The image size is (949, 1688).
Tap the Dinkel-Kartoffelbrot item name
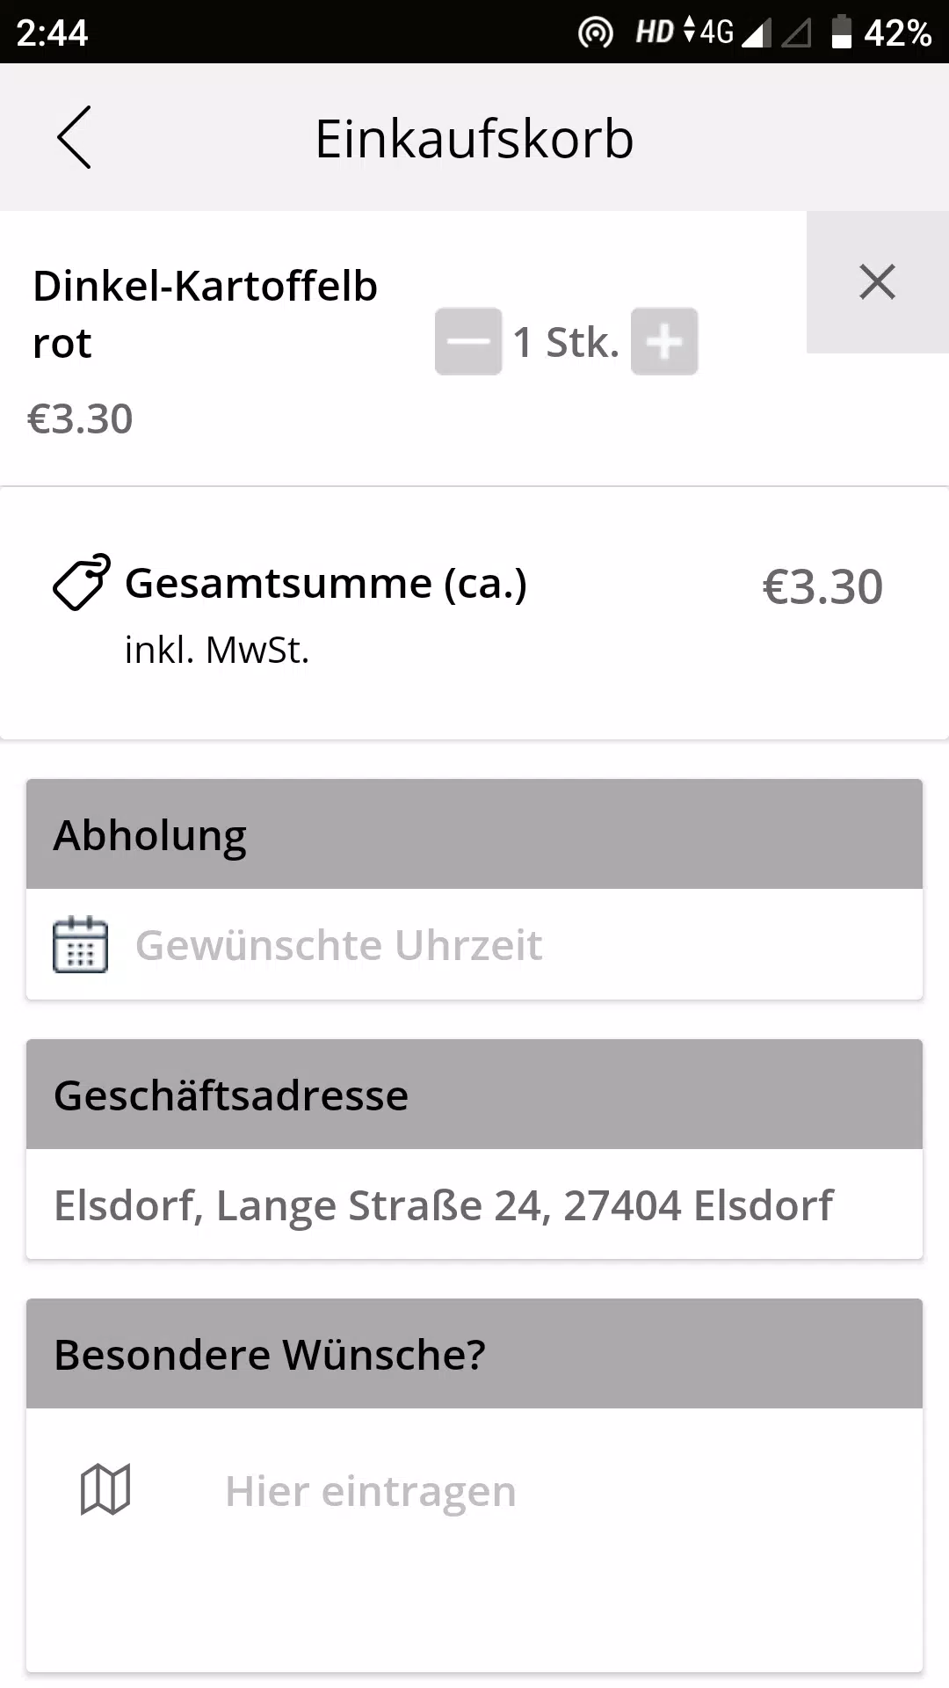[205, 314]
